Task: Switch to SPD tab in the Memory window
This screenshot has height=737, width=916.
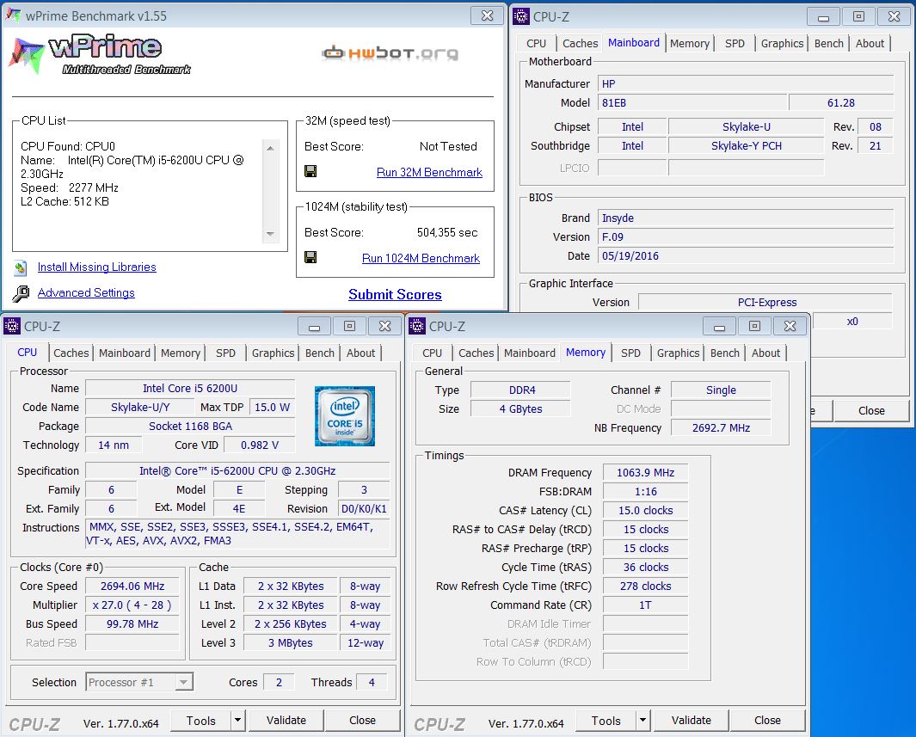Action: [630, 353]
